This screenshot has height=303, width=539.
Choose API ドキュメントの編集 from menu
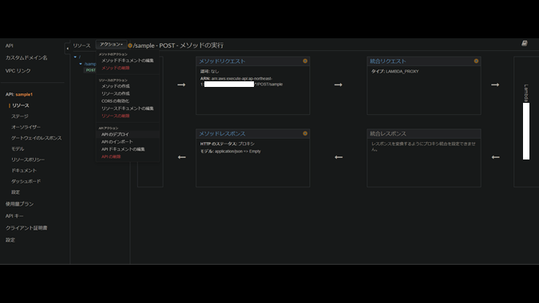[123, 149]
